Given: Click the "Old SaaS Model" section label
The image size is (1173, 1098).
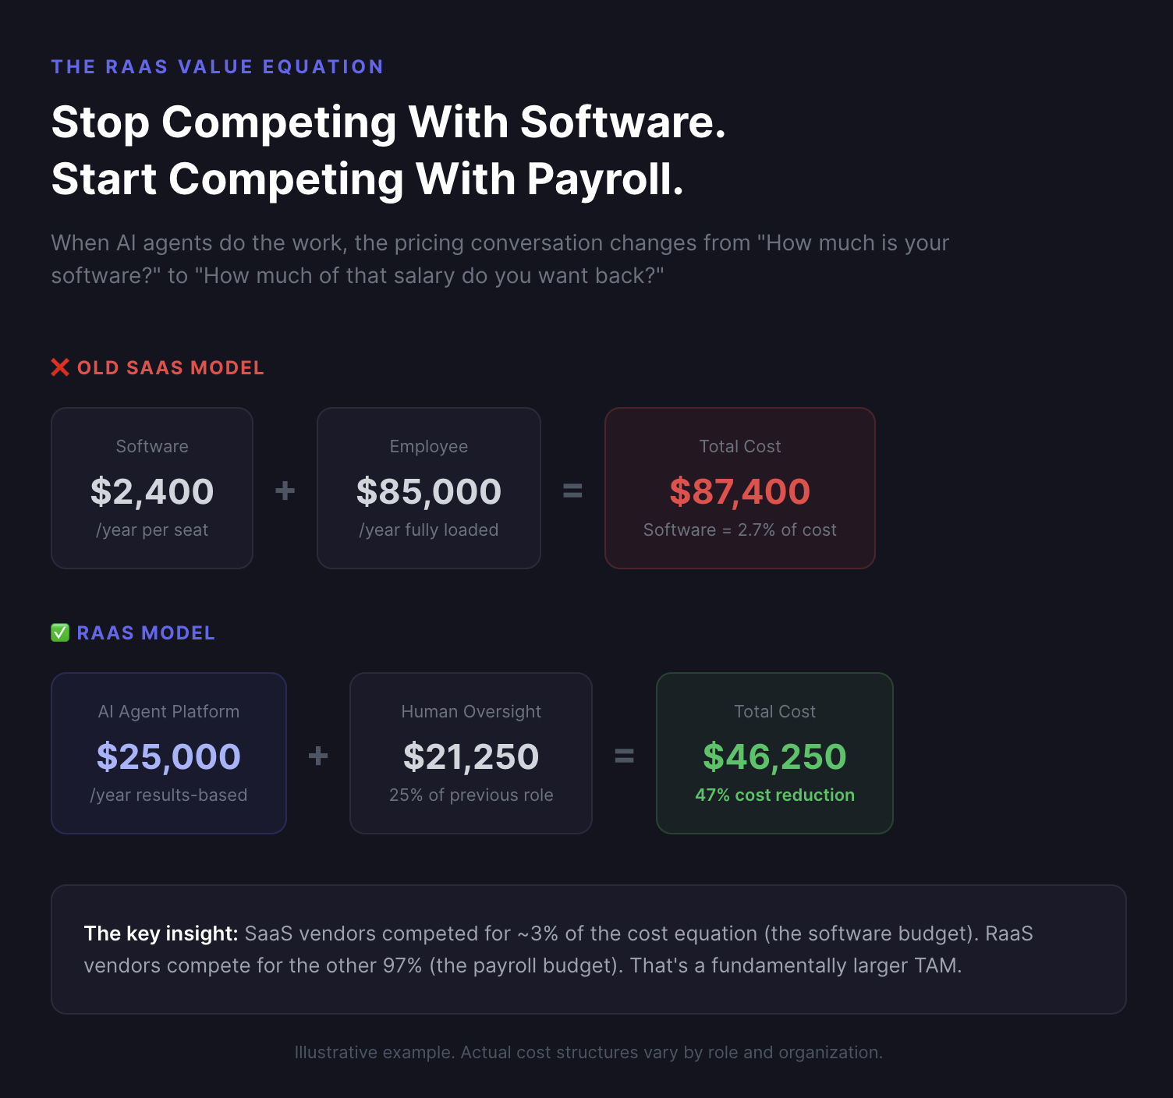Looking at the screenshot, I should pos(171,368).
